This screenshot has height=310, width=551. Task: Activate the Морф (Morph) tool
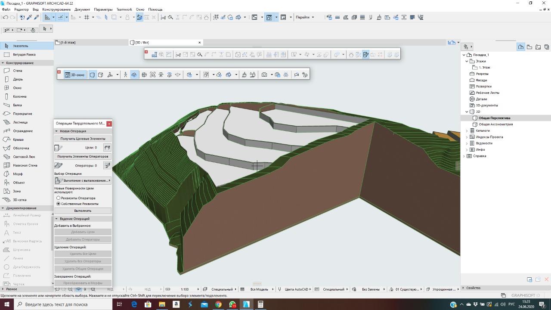18,174
